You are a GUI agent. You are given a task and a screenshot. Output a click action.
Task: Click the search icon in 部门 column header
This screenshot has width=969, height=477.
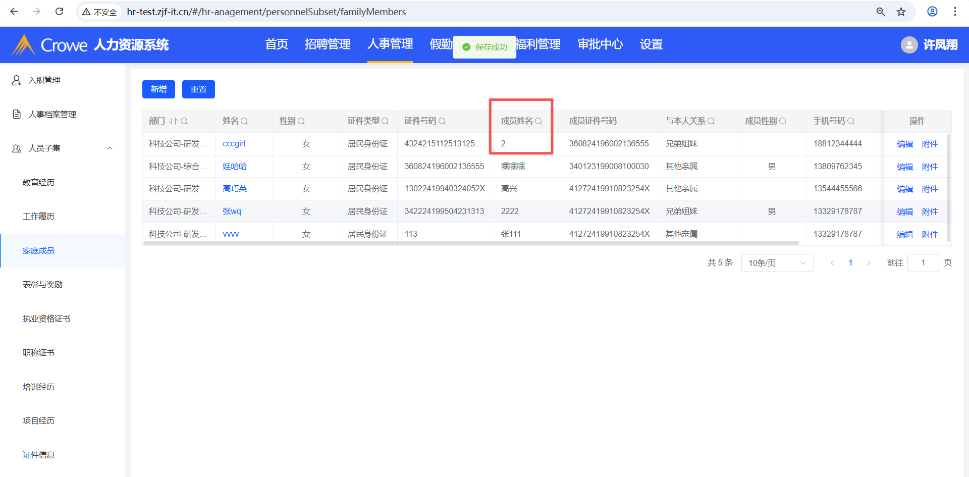pos(184,121)
